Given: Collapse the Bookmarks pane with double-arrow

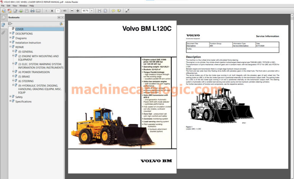Looking at the screenshot, I should [x=59, y=18].
